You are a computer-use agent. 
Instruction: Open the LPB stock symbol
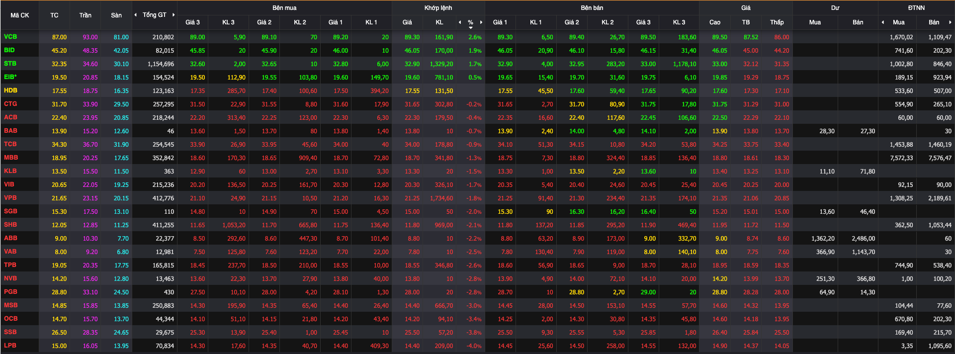point(10,346)
